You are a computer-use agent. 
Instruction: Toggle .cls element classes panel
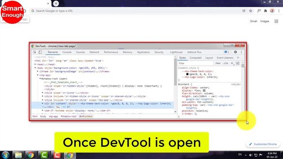[x=225, y=63]
